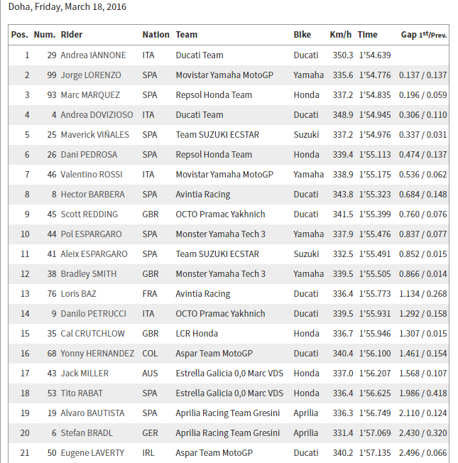Image resolution: width=458 pixels, height=463 pixels.
Task: Click the Bike column header
Action: [302, 35]
